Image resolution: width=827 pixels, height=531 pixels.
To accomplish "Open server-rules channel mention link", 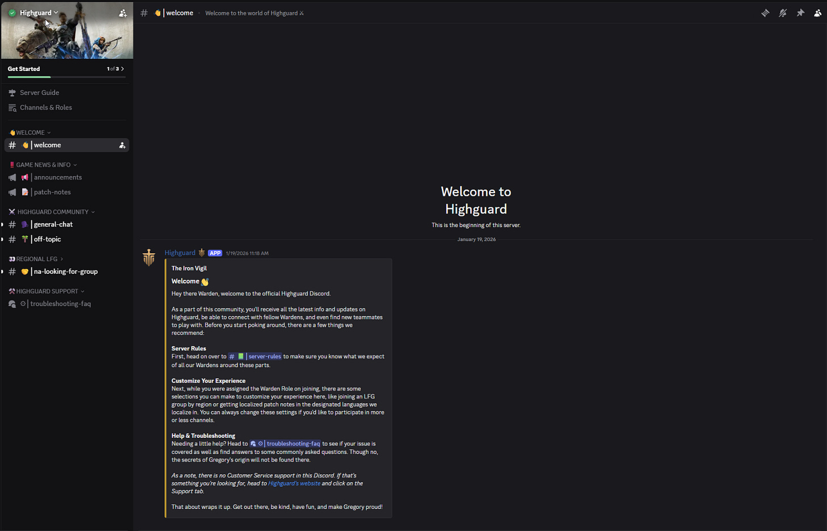I will click(255, 357).
